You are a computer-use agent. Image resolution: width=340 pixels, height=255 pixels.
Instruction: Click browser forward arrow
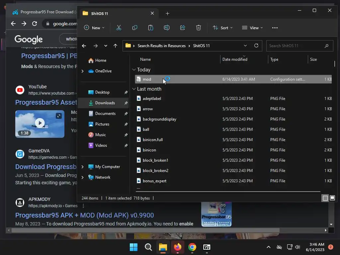[24, 24]
